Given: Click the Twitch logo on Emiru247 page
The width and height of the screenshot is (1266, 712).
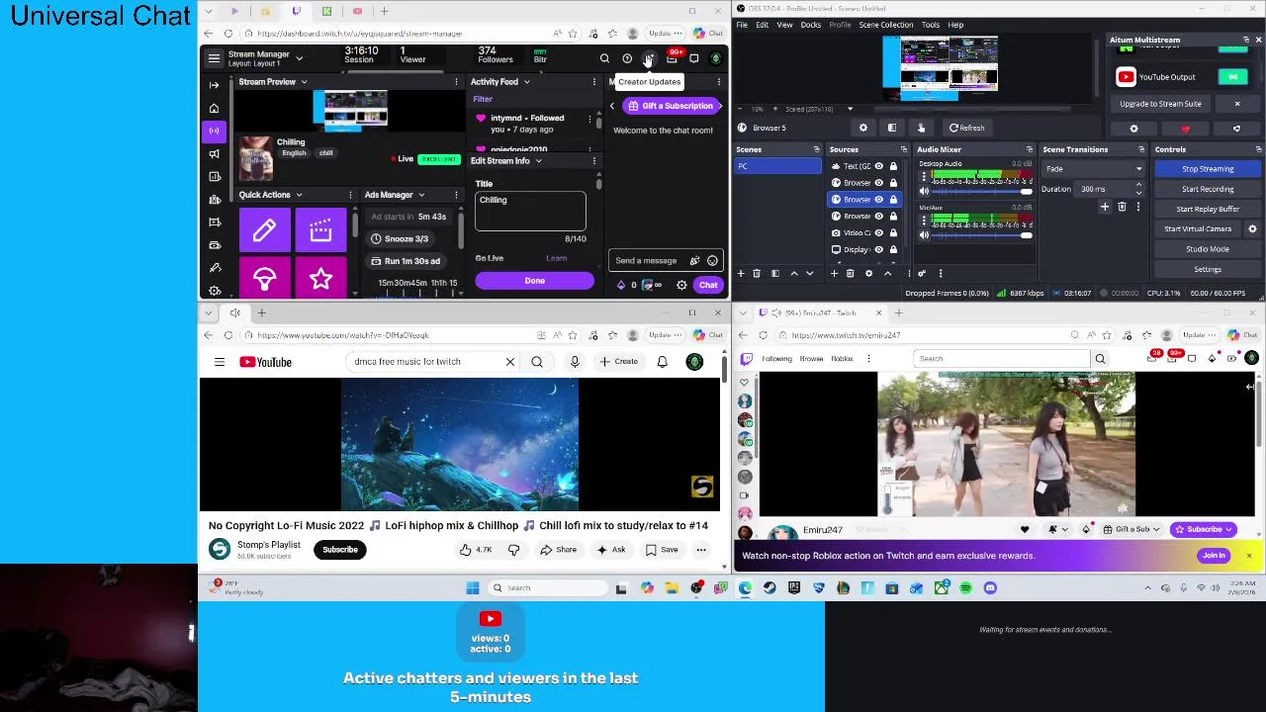Looking at the screenshot, I should pos(746,359).
